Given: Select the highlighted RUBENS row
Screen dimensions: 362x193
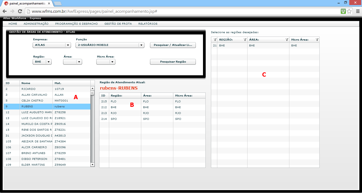Looking at the screenshot, I should pos(47,107).
